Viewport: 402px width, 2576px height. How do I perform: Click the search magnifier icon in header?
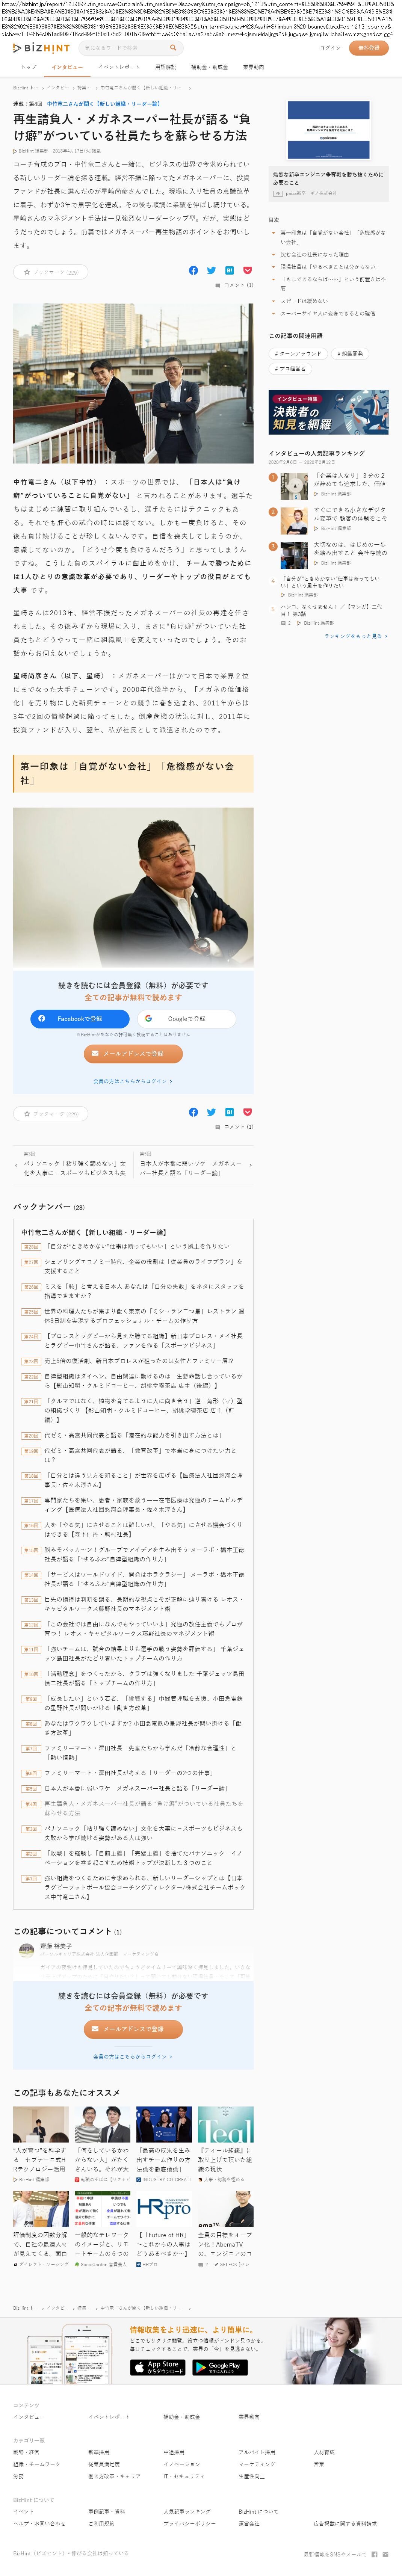tap(173, 48)
